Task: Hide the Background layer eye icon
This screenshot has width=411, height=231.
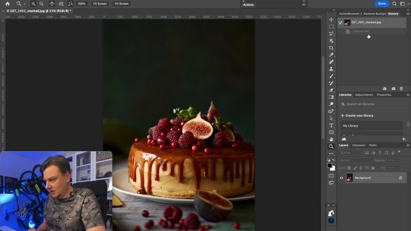Action: point(342,178)
